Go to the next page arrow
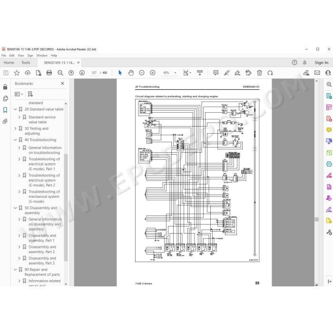This screenshot has width=333, height=333. tap(82, 73)
